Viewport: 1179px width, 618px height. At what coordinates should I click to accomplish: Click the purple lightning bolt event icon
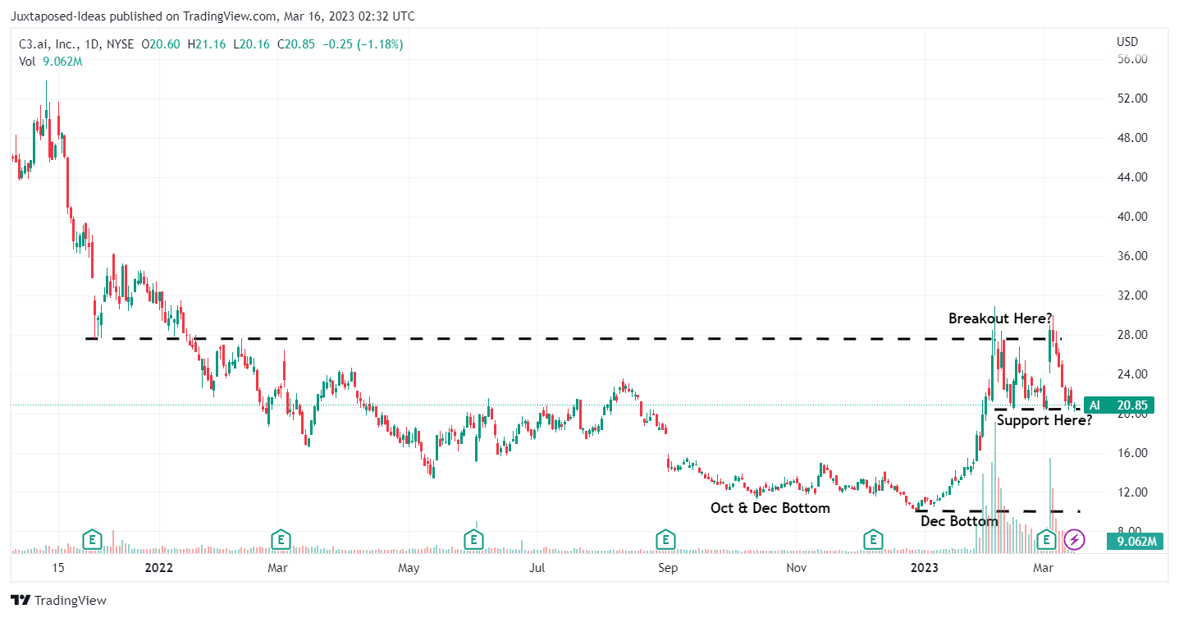coord(1075,540)
